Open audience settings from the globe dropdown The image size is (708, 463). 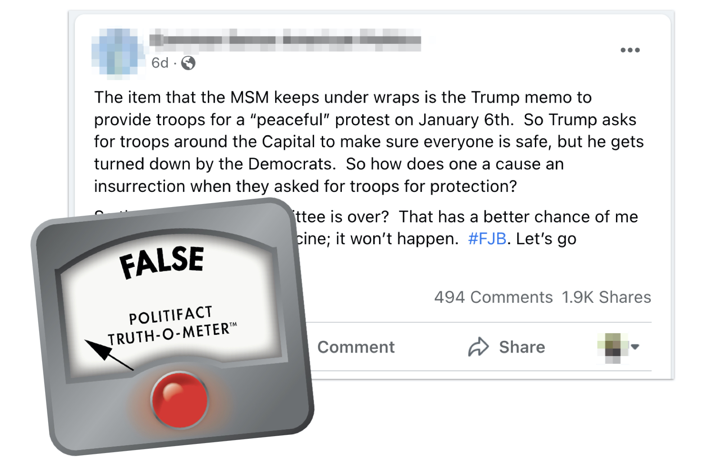188,63
